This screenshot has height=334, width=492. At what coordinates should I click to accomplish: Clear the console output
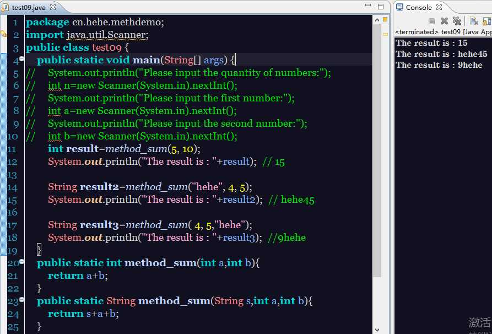(x=473, y=21)
